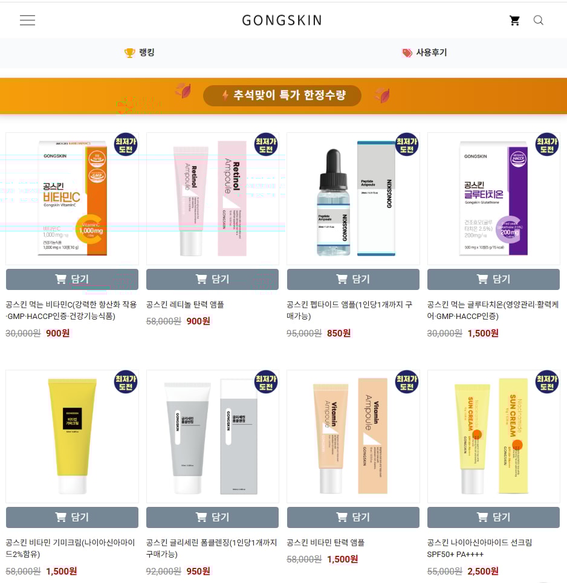
Task: Click the search magnifier icon
Action: [539, 20]
